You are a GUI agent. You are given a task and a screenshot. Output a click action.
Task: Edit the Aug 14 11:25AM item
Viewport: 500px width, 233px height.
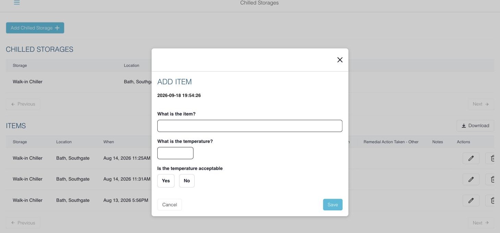[471, 158]
